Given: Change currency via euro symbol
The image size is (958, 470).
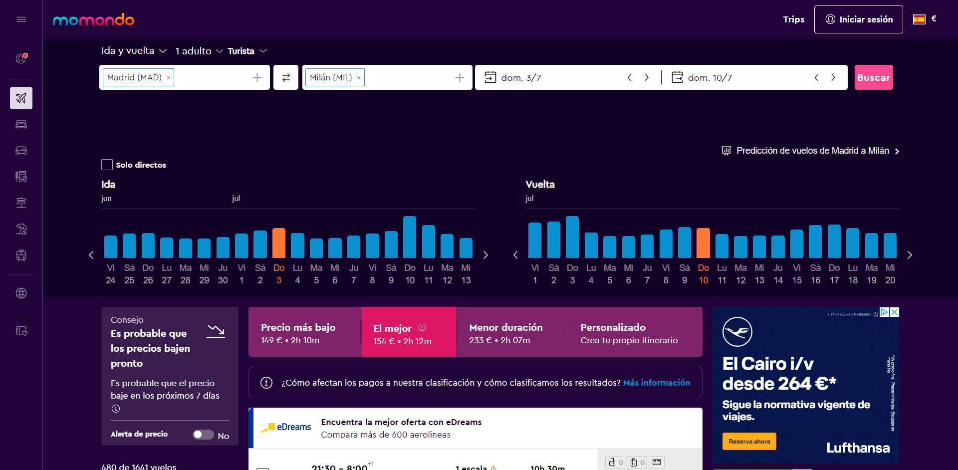Looking at the screenshot, I should (x=934, y=19).
